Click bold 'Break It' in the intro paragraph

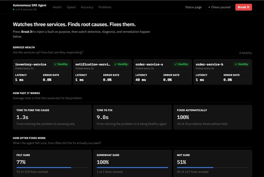click(27, 32)
